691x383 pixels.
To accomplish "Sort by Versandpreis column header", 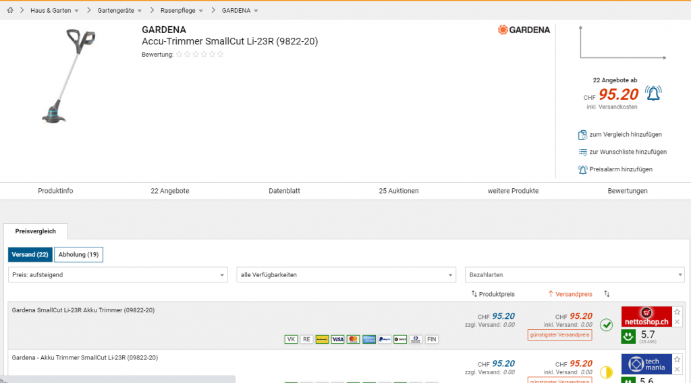I will click(x=570, y=294).
